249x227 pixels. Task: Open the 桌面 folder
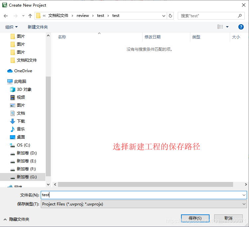click(21, 137)
